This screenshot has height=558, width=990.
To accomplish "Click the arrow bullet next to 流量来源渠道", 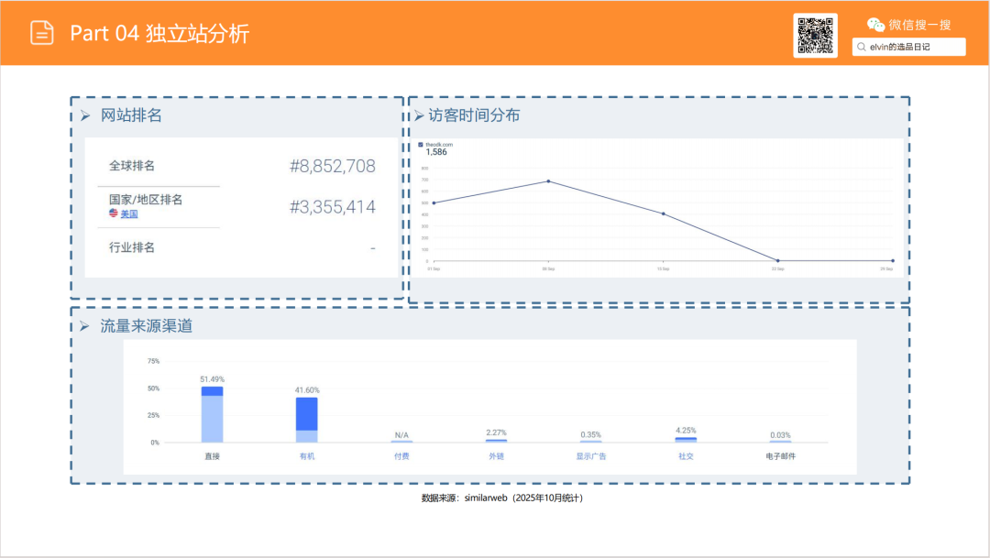I will pyautogui.click(x=85, y=326).
